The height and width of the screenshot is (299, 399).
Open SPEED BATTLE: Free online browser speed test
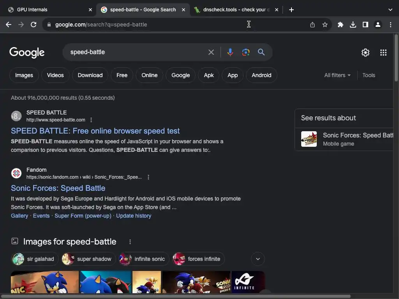pos(95,131)
